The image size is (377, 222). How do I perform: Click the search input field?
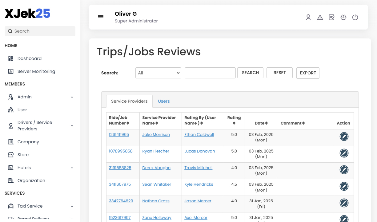[x=210, y=73]
